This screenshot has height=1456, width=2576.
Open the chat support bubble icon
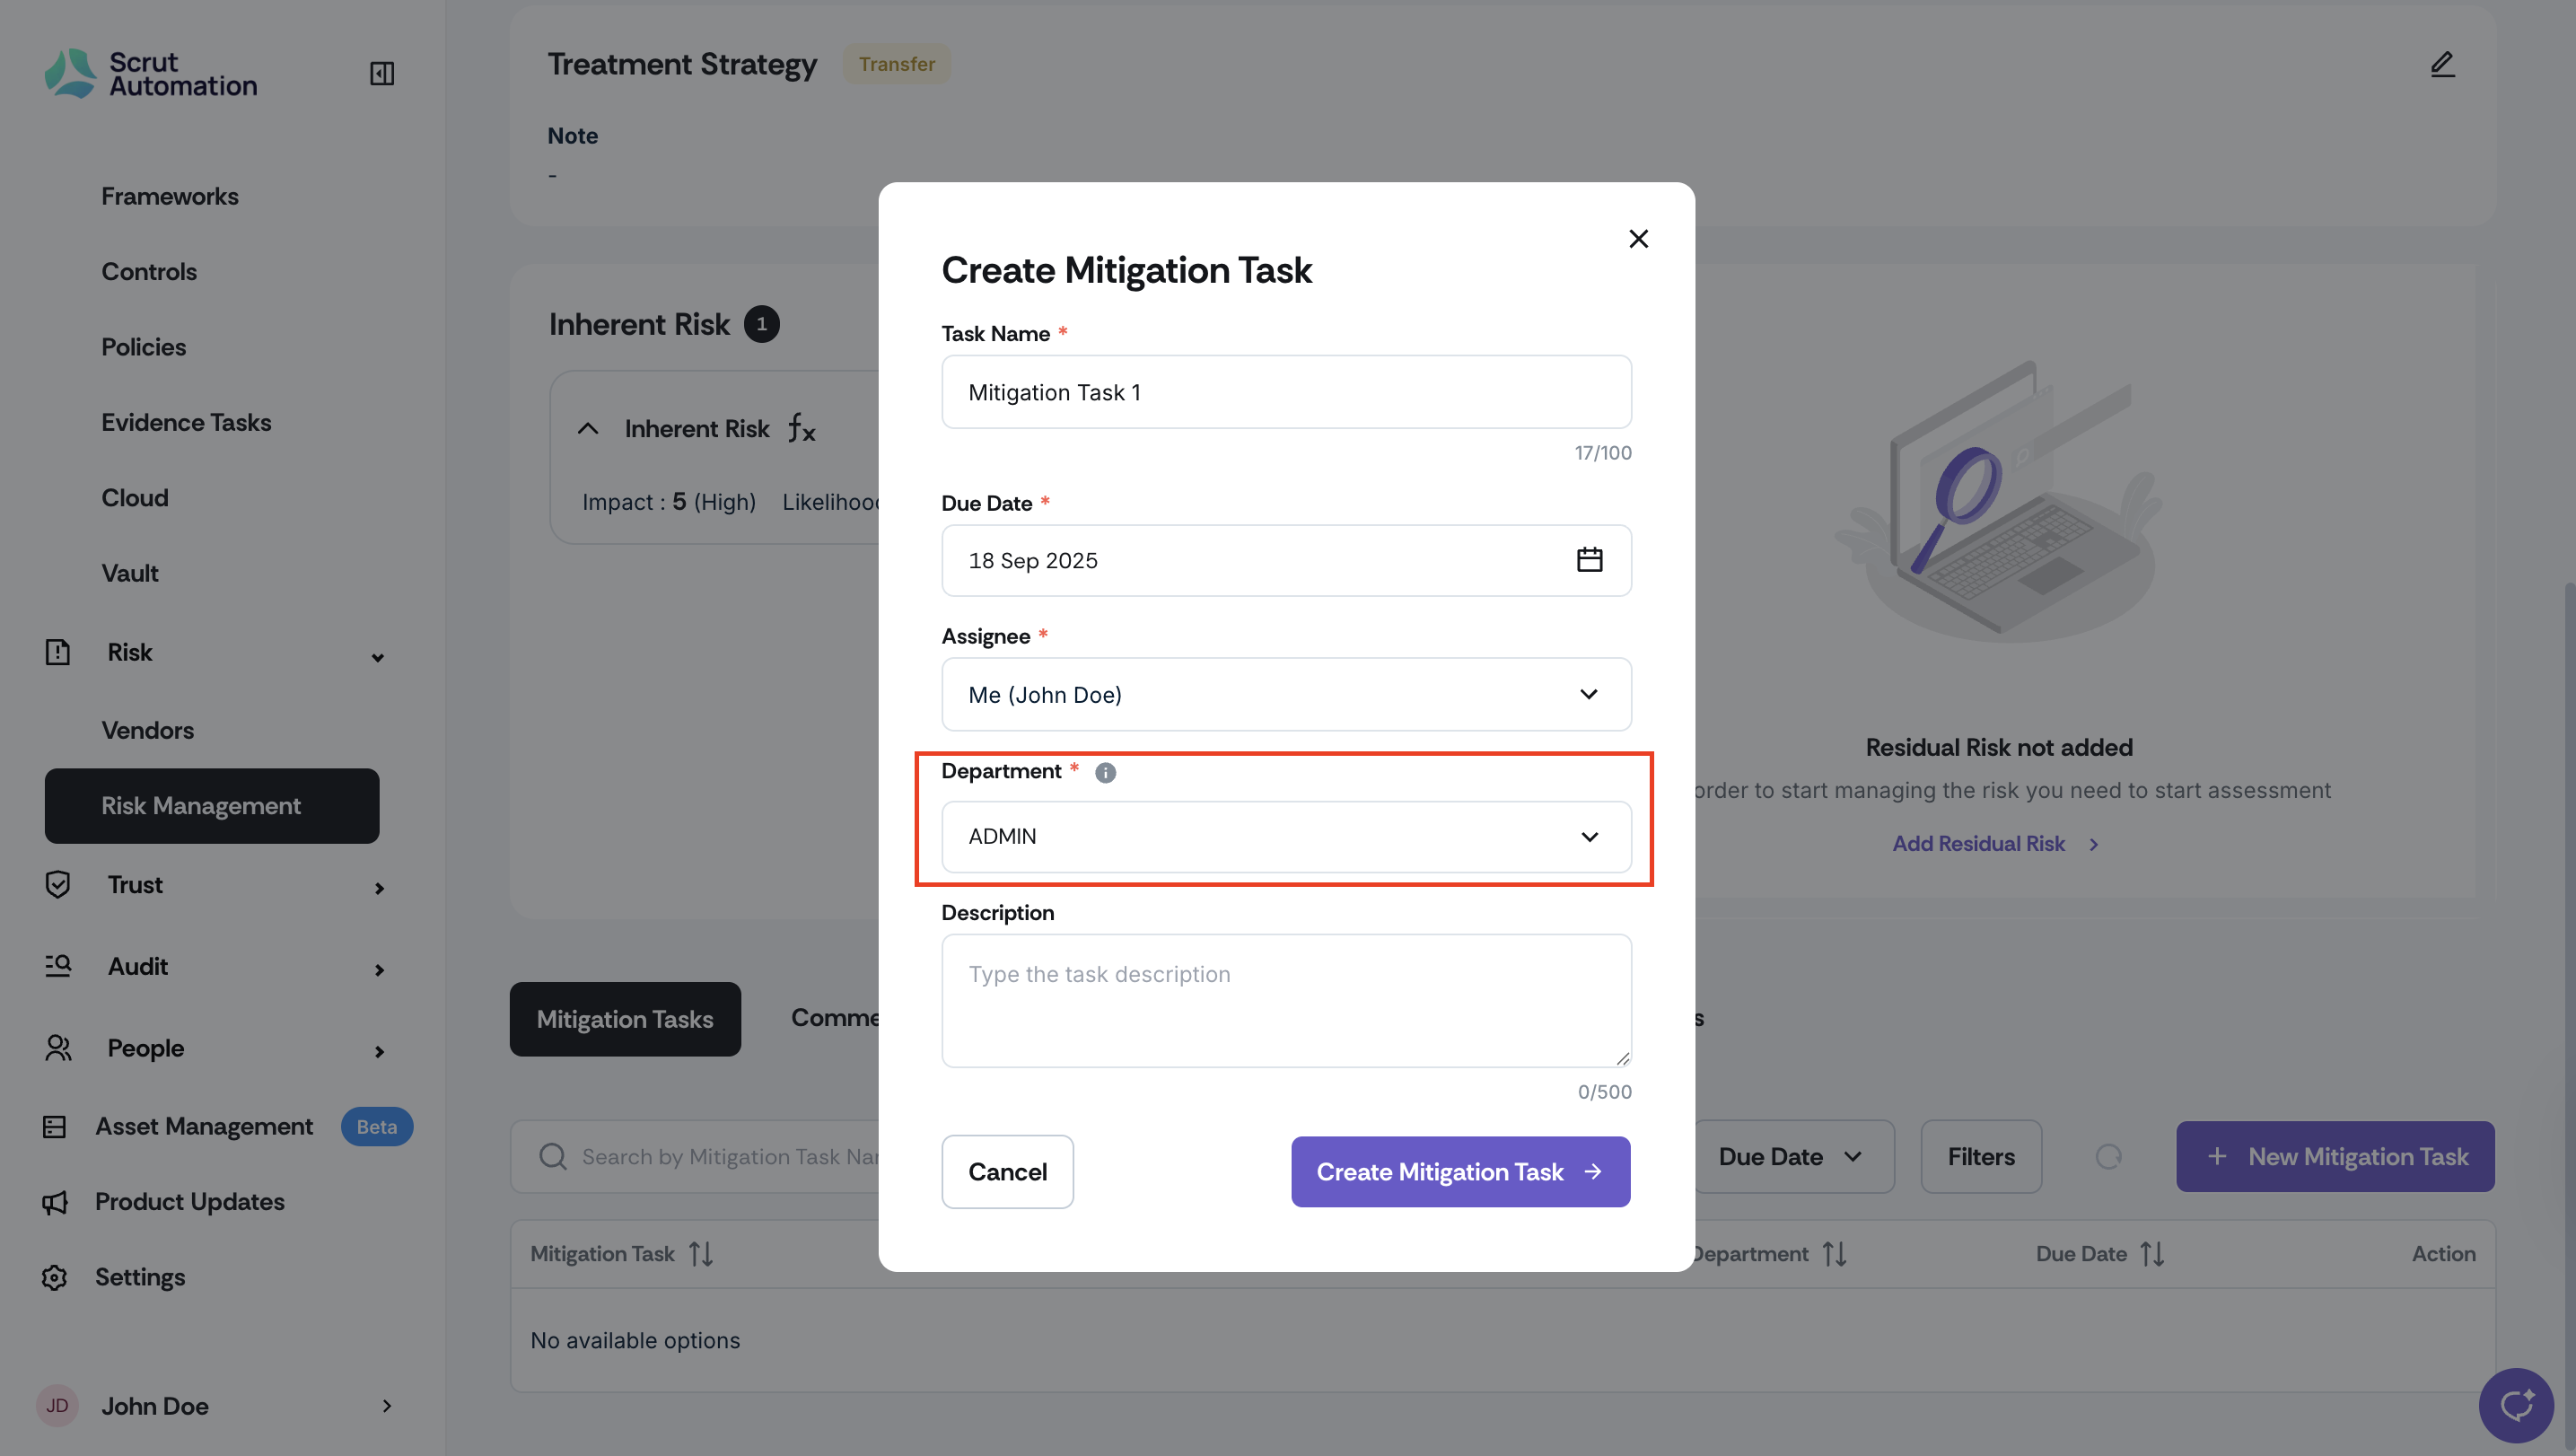pyautogui.click(x=2516, y=1405)
